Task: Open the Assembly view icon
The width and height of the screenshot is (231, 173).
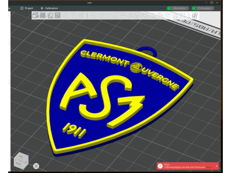Action: point(195,15)
